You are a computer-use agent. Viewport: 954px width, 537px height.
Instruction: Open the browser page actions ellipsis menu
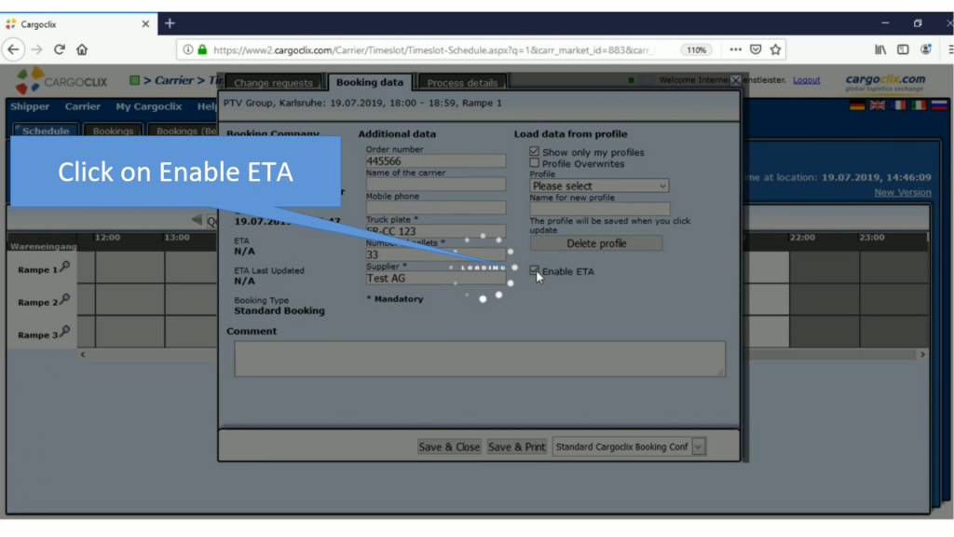click(735, 49)
